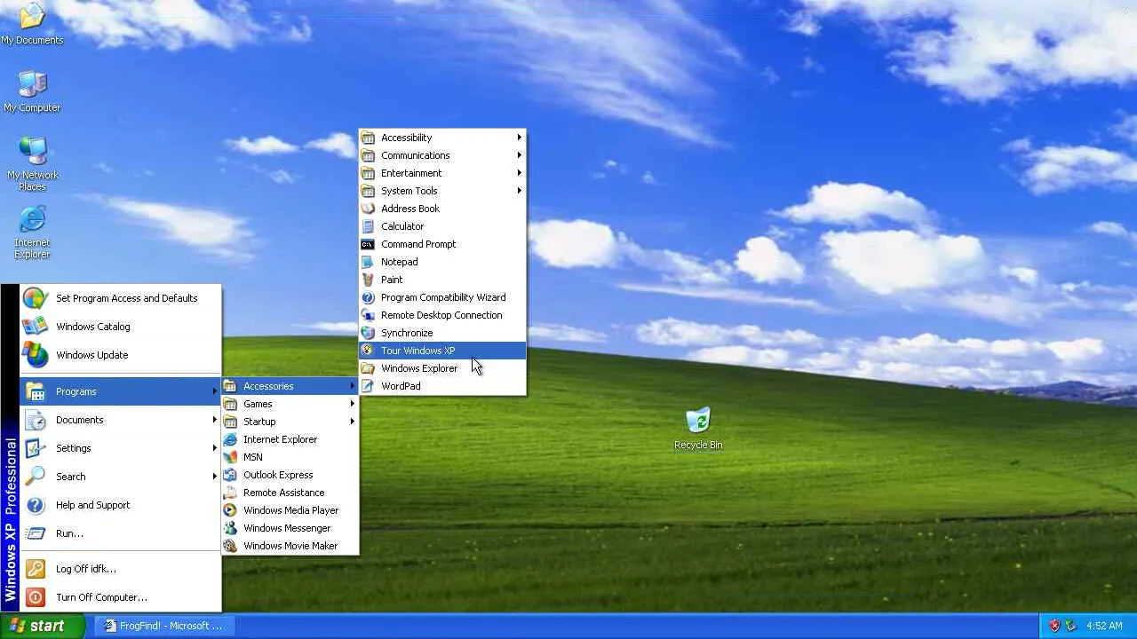The image size is (1137, 639).
Task: Click the Tour Windows XP icon
Action: tap(368, 351)
